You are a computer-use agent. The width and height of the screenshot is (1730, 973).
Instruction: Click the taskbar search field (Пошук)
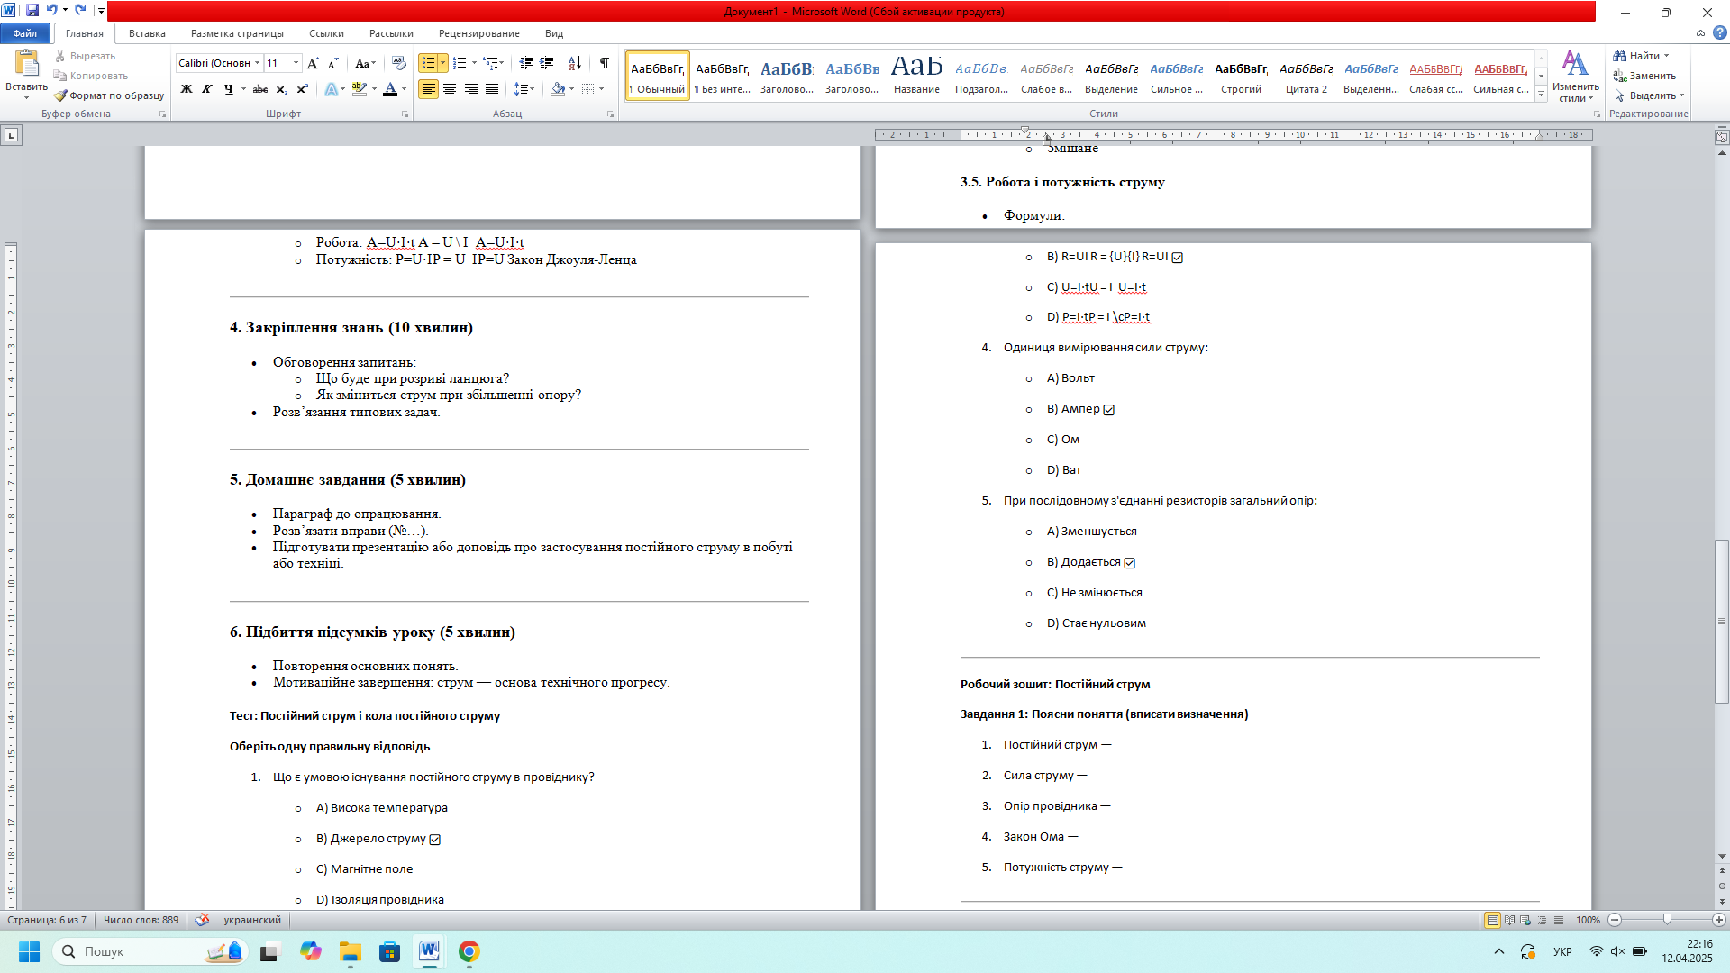click(x=150, y=951)
